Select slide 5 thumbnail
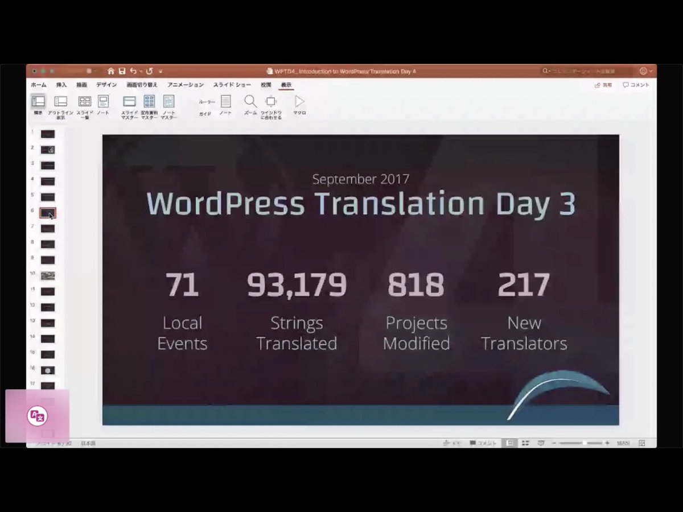 (x=48, y=197)
